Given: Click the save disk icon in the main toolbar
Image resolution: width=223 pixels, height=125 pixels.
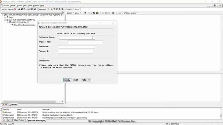Looking at the screenshot, I should pyautogui.click(x=22, y=9).
